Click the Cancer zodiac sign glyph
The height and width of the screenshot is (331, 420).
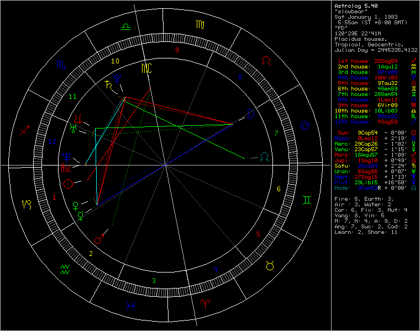point(305,125)
